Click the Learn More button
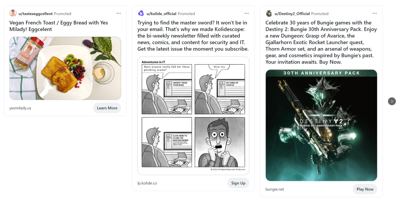400x198 pixels. 107,108
